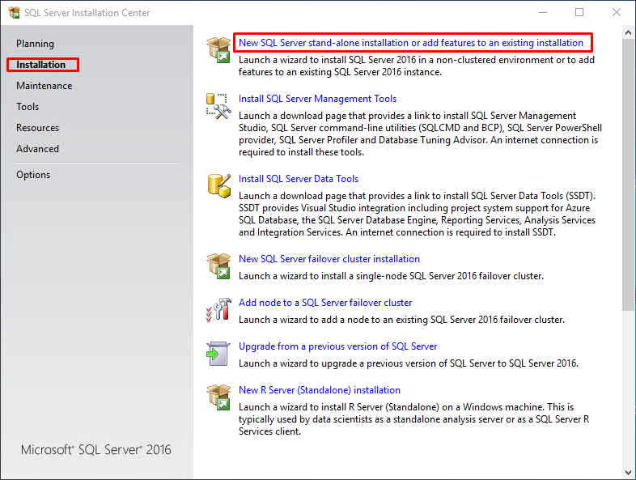Launch New R Server (Standalone) installation
The image size is (636, 480).
[320, 390]
